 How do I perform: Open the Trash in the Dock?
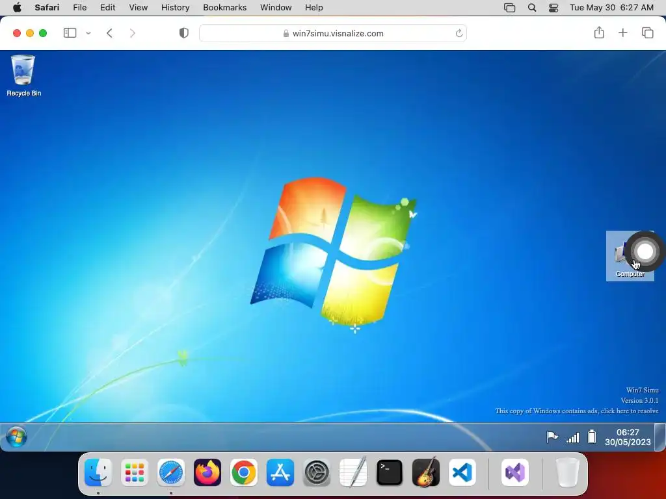[567, 472]
